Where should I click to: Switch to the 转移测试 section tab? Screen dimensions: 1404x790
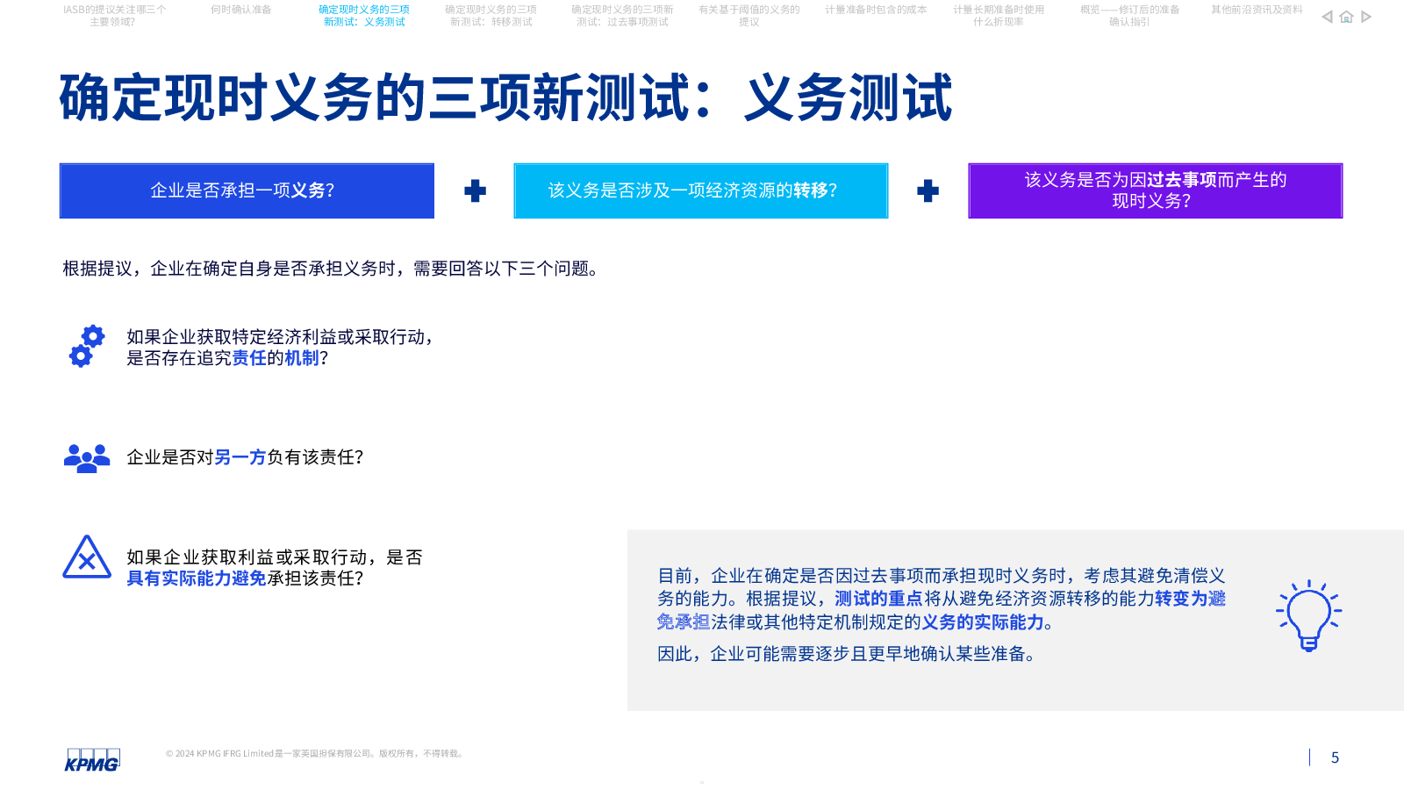491,16
